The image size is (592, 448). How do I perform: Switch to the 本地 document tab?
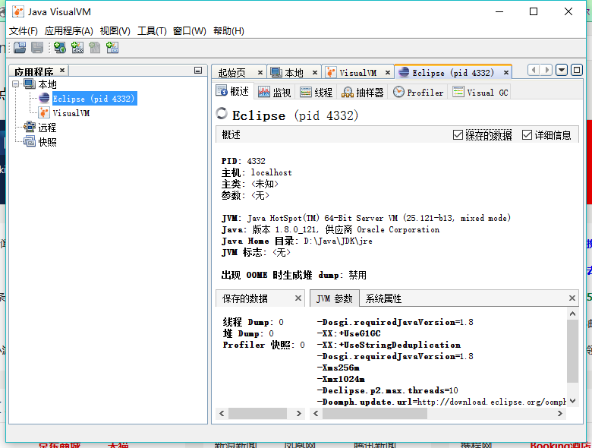[x=294, y=73]
